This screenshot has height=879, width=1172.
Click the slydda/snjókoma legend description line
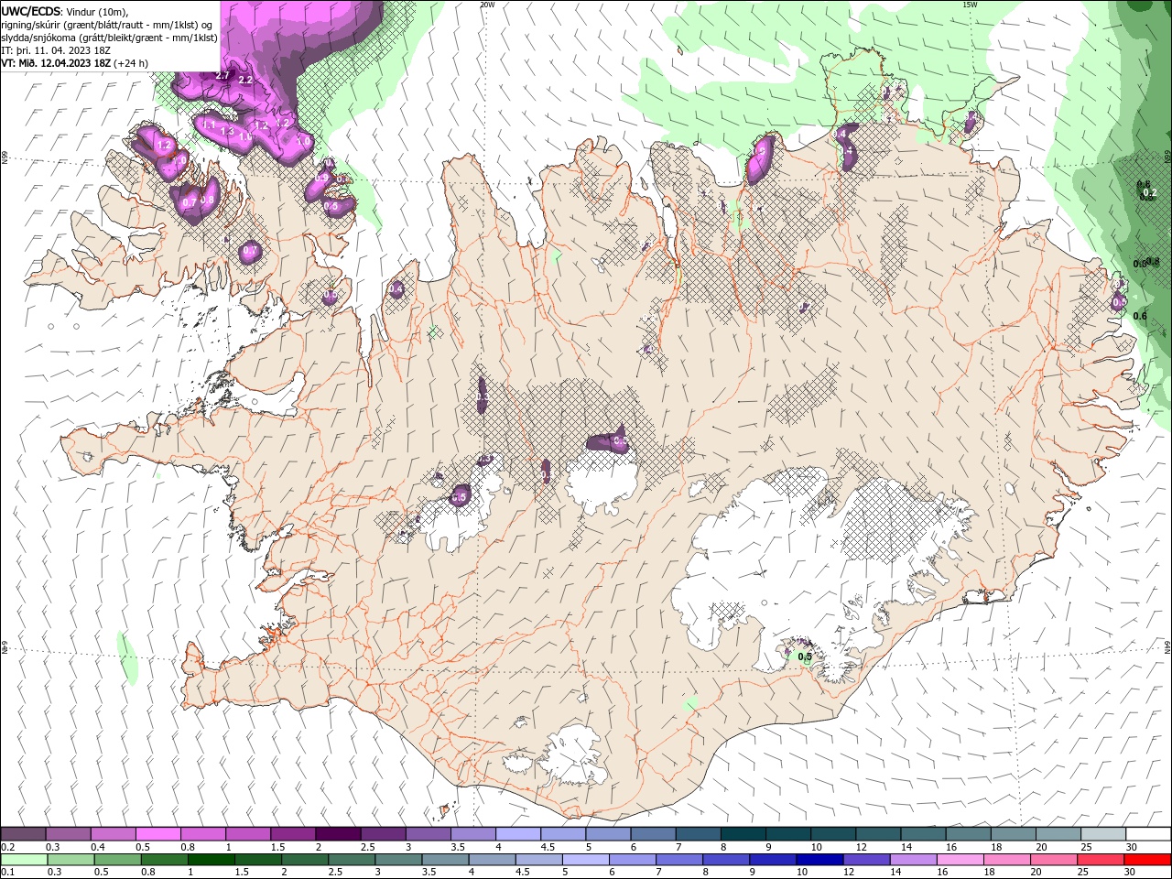point(109,38)
